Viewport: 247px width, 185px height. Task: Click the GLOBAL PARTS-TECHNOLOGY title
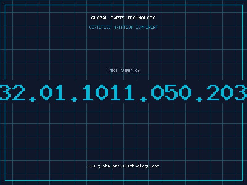[x=123, y=18]
